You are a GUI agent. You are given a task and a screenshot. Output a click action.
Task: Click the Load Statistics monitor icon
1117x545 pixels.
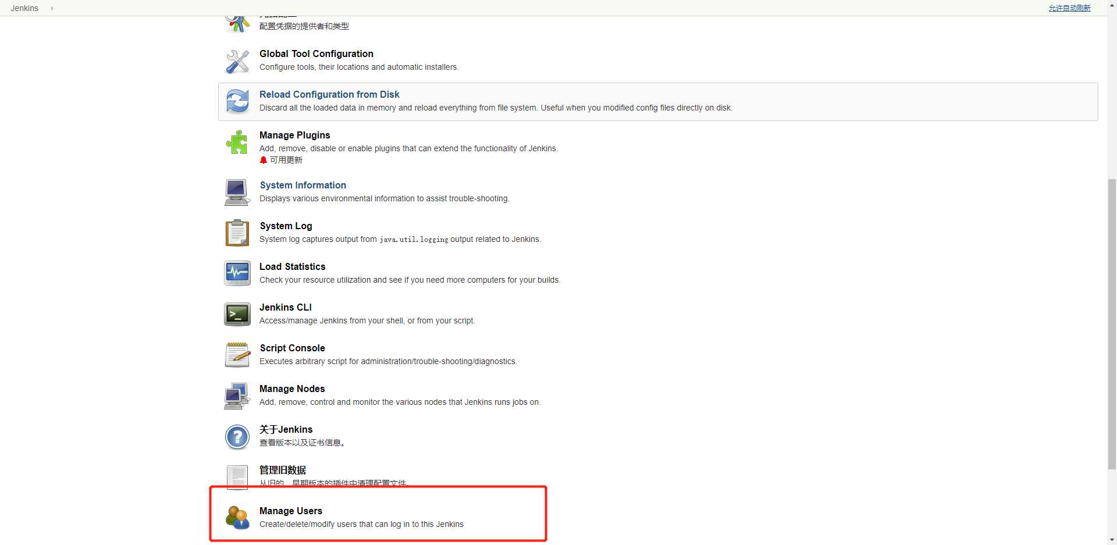coord(237,273)
